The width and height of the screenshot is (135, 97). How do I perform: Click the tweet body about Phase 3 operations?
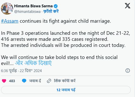pyautogui.click(x=65, y=39)
